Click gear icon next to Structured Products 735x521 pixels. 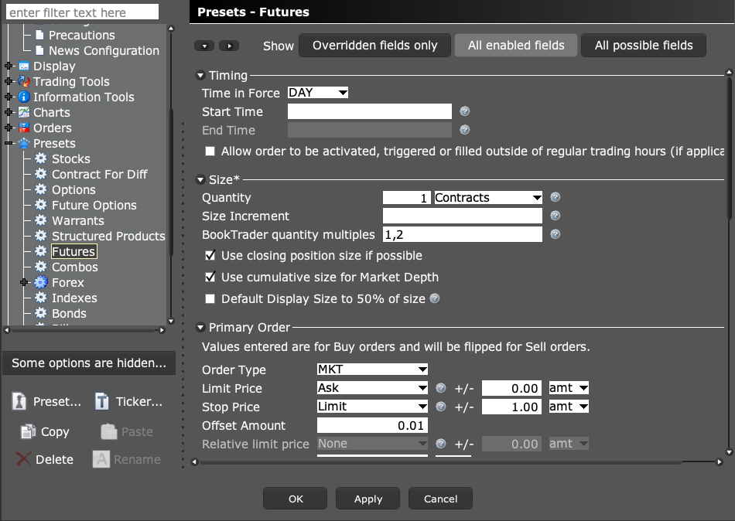click(x=41, y=236)
